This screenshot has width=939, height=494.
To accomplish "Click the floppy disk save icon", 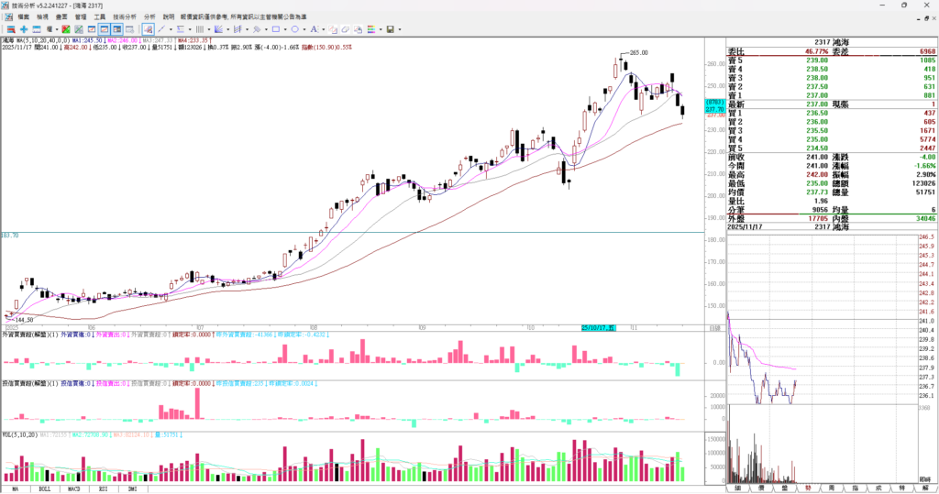I will click(390, 29).
